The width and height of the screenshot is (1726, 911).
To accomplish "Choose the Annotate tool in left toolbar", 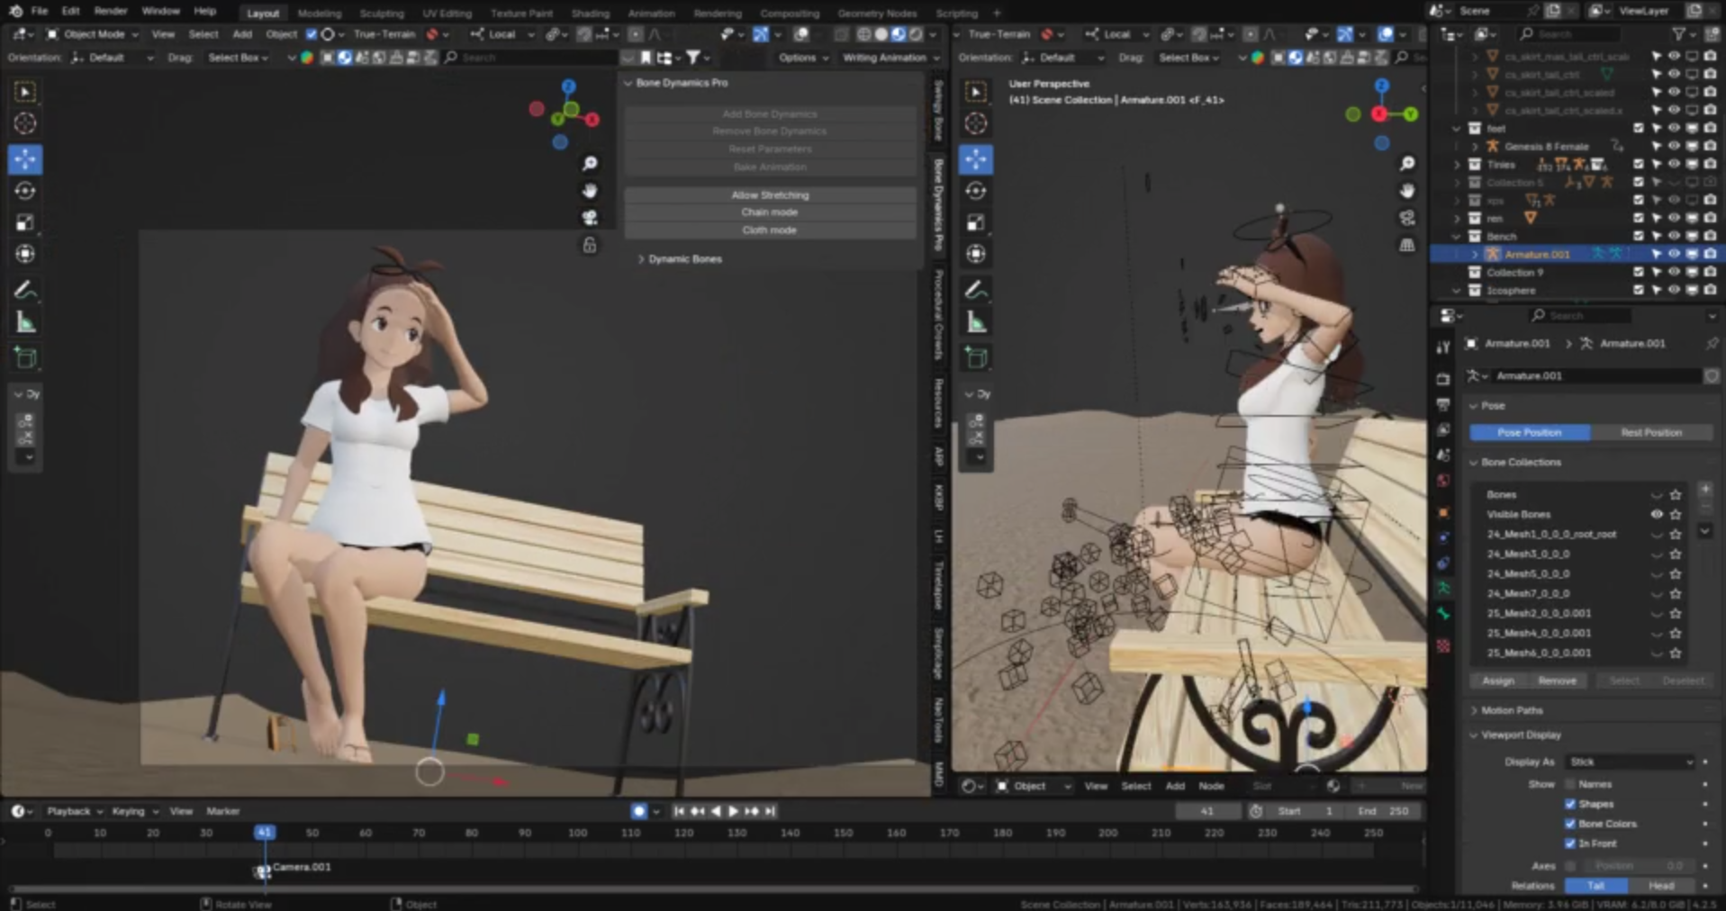I will [x=25, y=290].
